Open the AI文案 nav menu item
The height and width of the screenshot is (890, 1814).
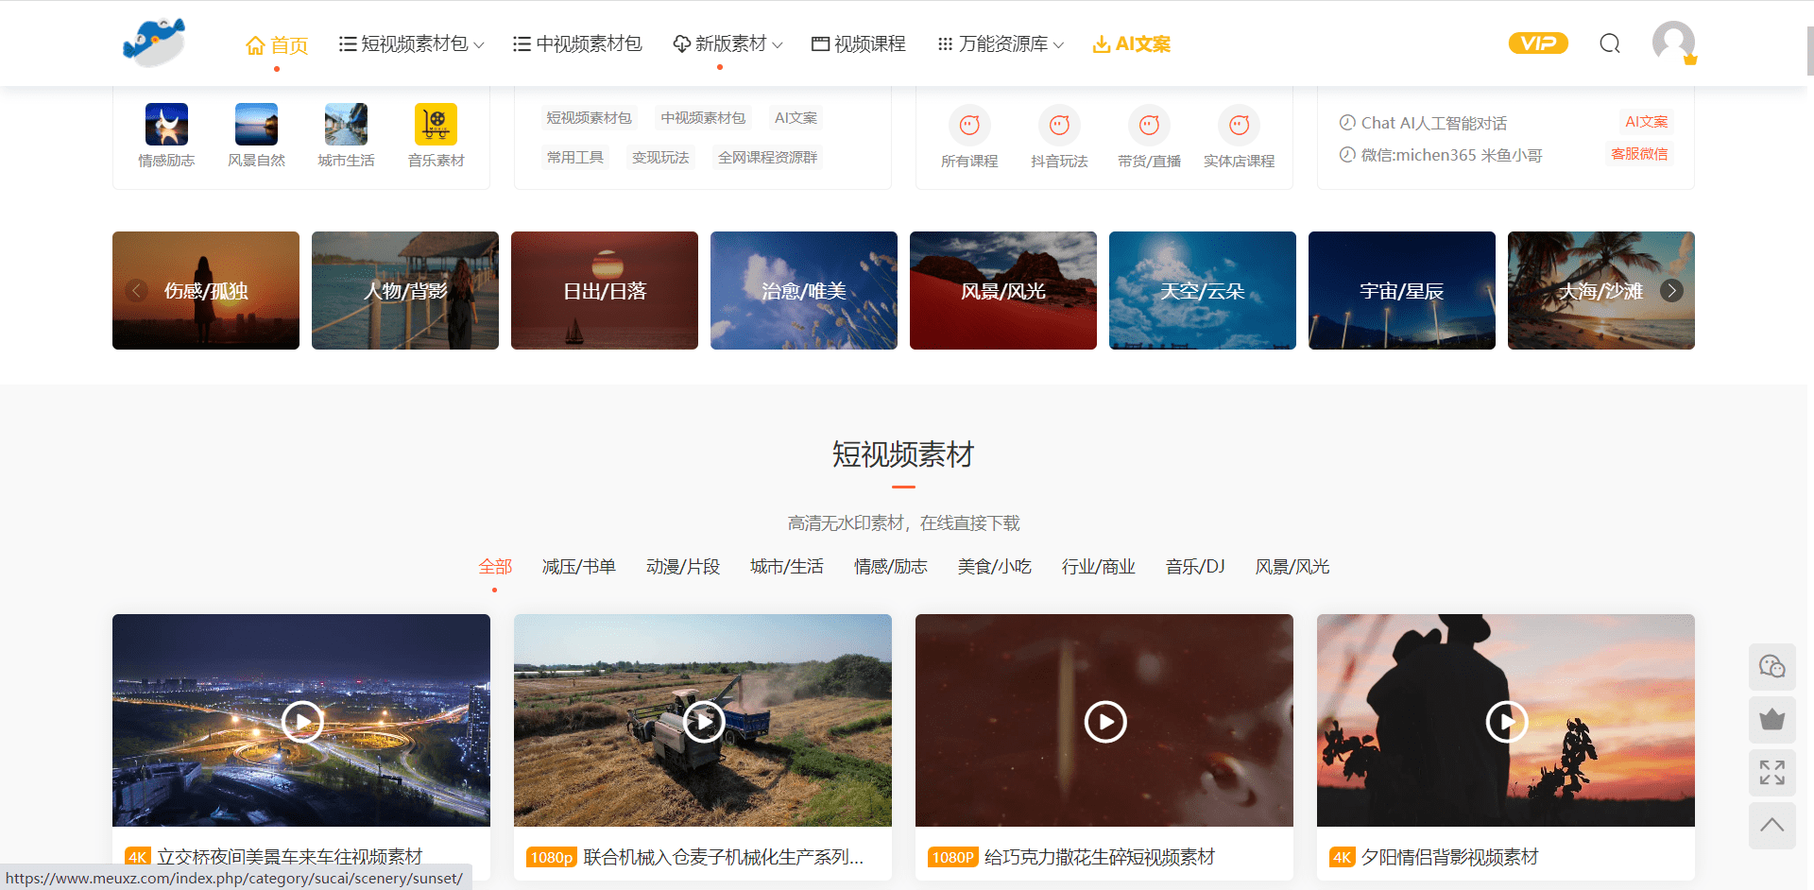[1132, 44]
